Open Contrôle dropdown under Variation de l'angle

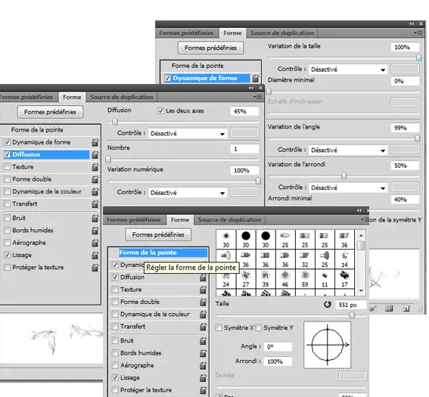click(348, 150)
